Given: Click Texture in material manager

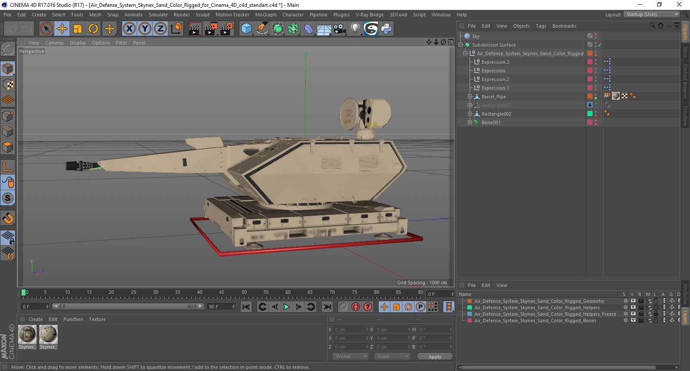Looking at the screenshot, I should pyautogui.click(x=97, y=319).
